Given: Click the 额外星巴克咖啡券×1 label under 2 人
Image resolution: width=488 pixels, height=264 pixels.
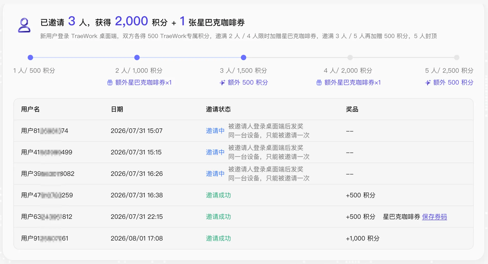Looking at the screenshot, I should point(143,82).
